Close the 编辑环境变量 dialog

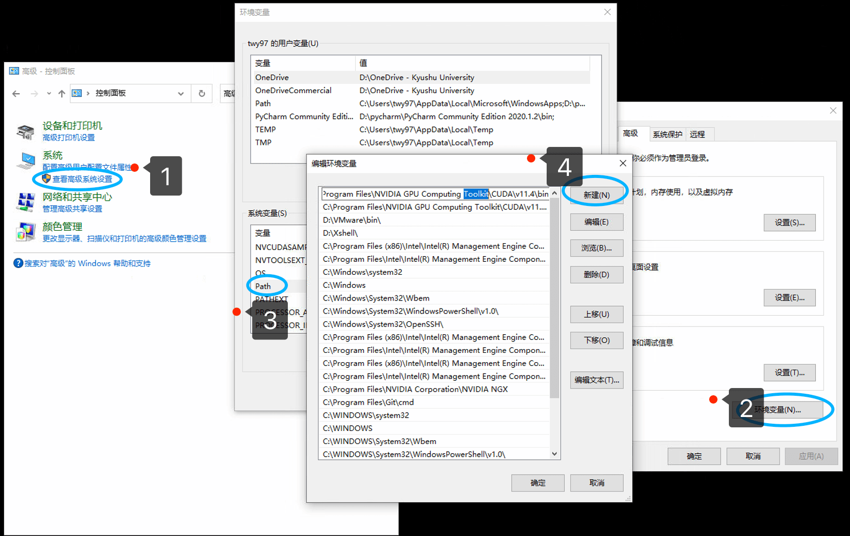tap(623, 163)
